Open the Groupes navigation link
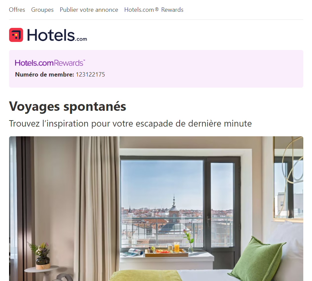This screenshot has height=281, width=312. (42, 10)
